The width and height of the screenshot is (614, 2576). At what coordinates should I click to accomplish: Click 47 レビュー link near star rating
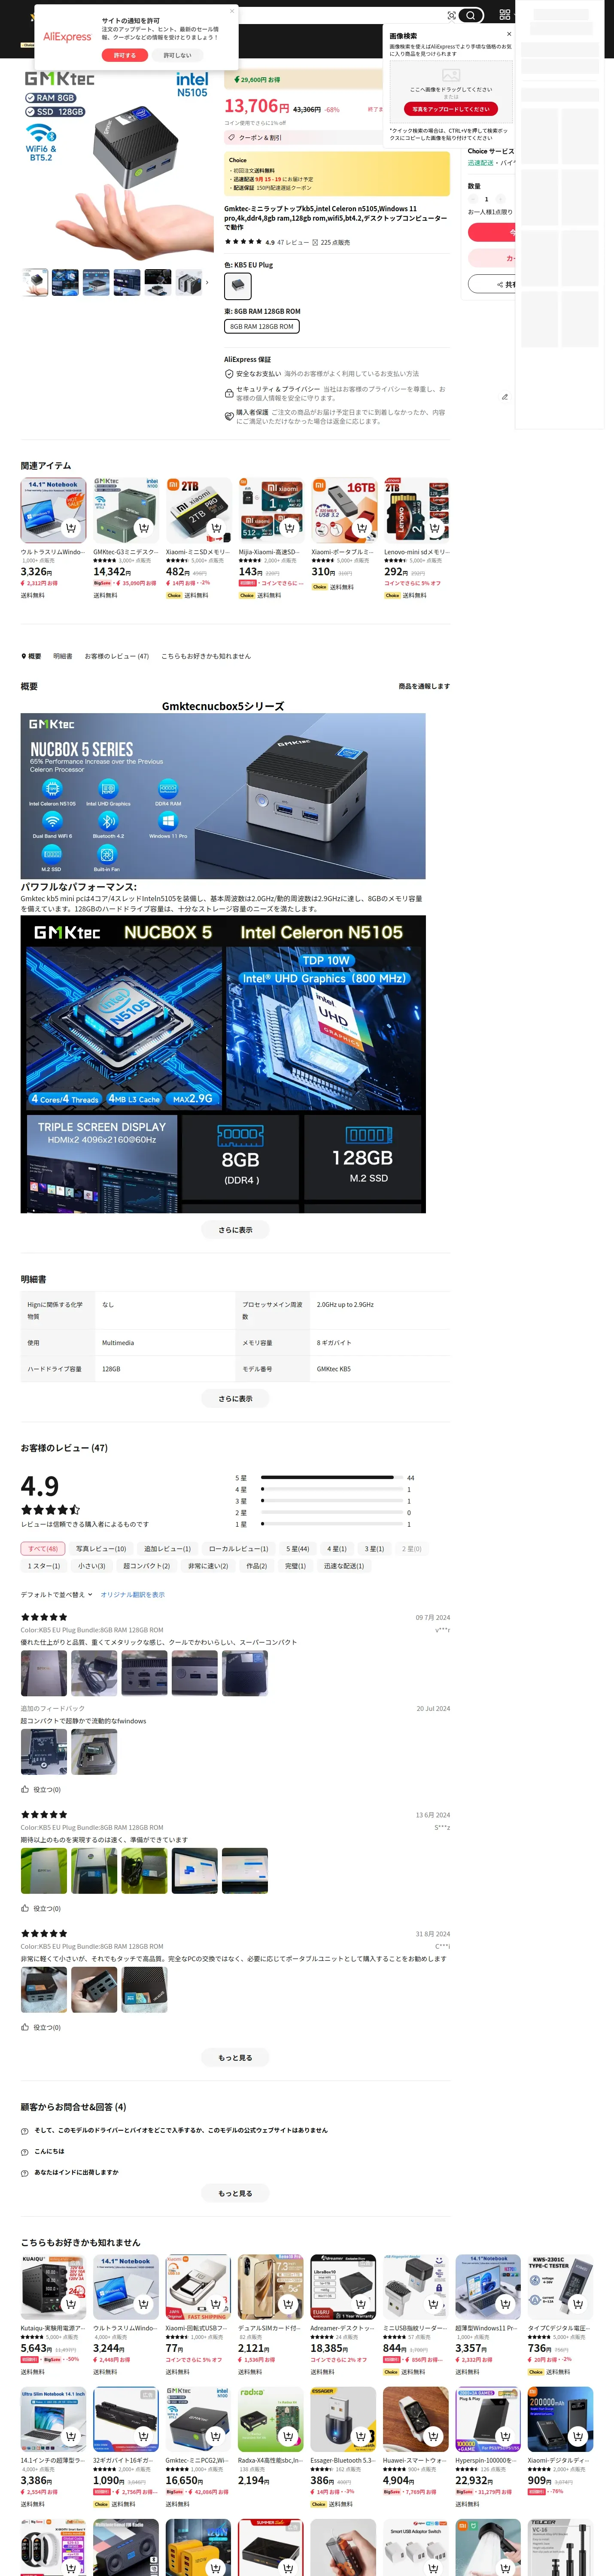tap(293, 242)
